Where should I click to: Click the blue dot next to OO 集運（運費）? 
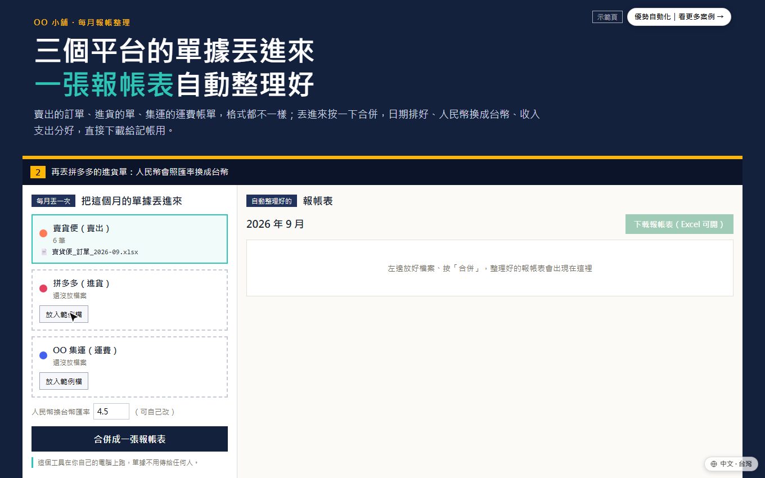click(43, 355)
